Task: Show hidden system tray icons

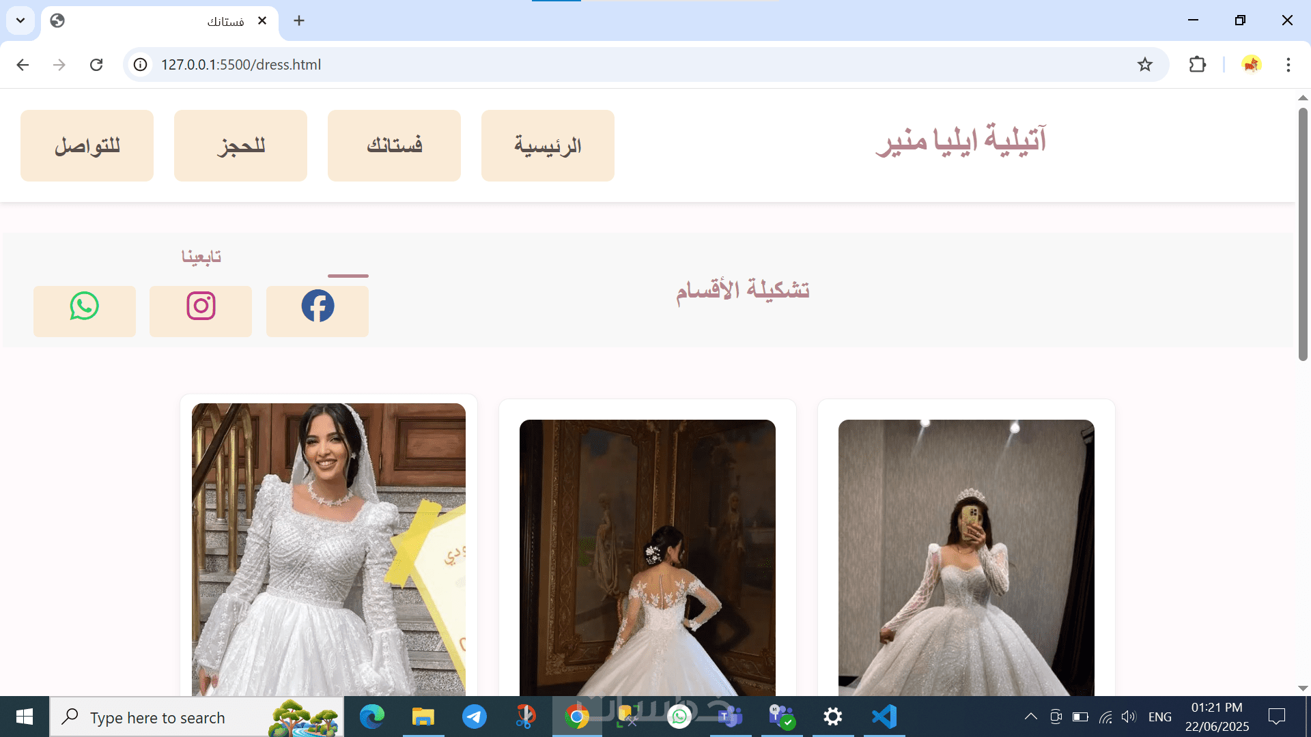Action: [x=1031, y=717]
